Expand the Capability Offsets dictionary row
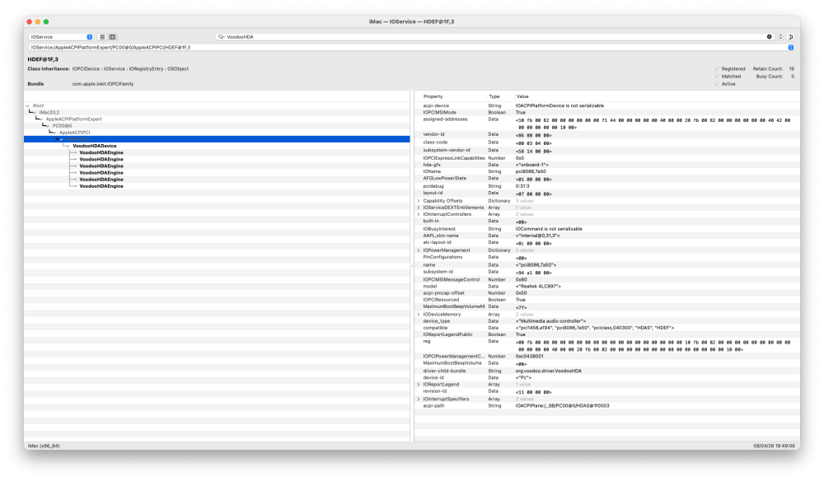The height and width of the screenshot is (481, 824). [x=419, y=201]
